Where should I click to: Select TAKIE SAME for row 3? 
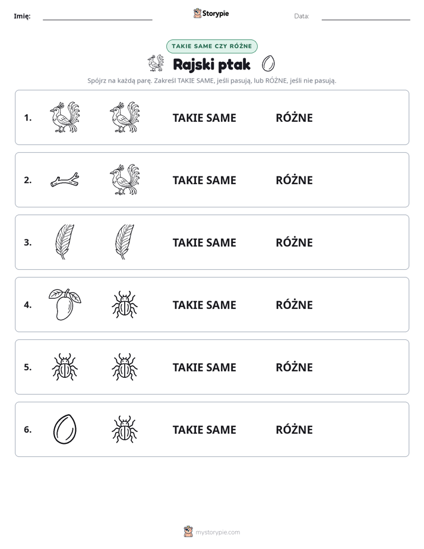pyautogui.click(x=204, y=242)
